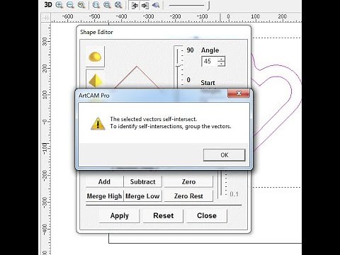
Task: Click OK in the ArtCAM Pro warning
Action: tap(224, 155)
